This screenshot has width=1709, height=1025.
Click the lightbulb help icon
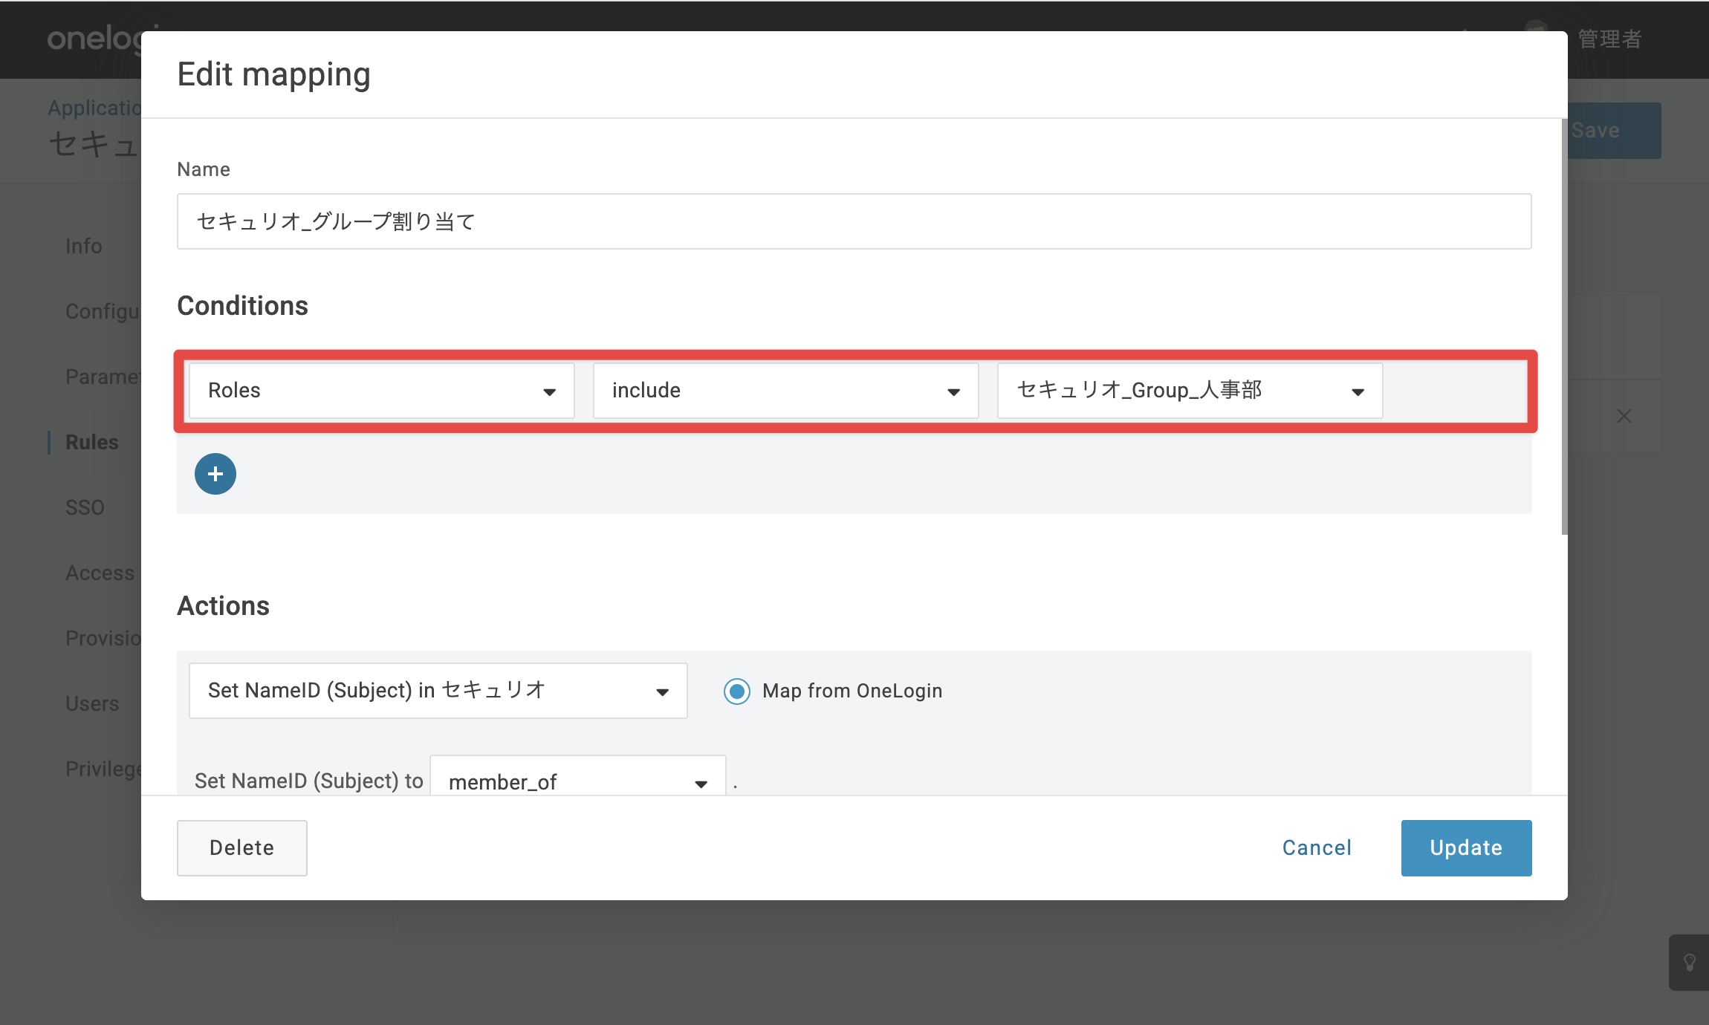click(x=1689, y=963)
